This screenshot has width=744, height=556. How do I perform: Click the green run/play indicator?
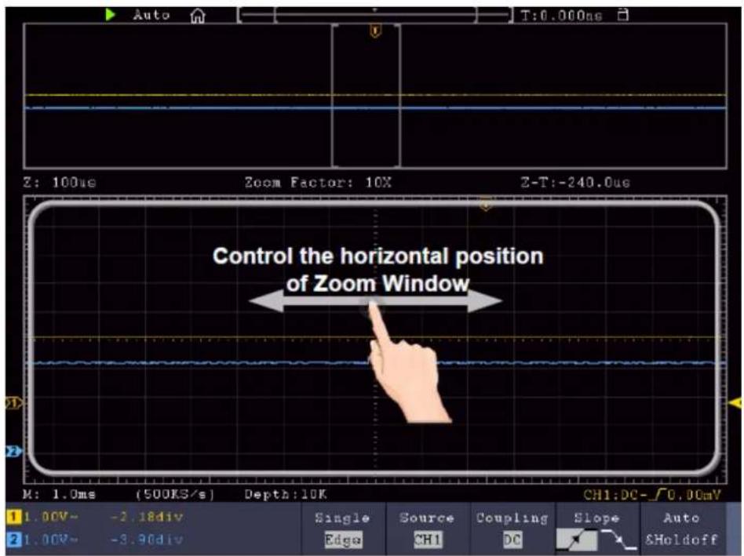coord(110,15)
